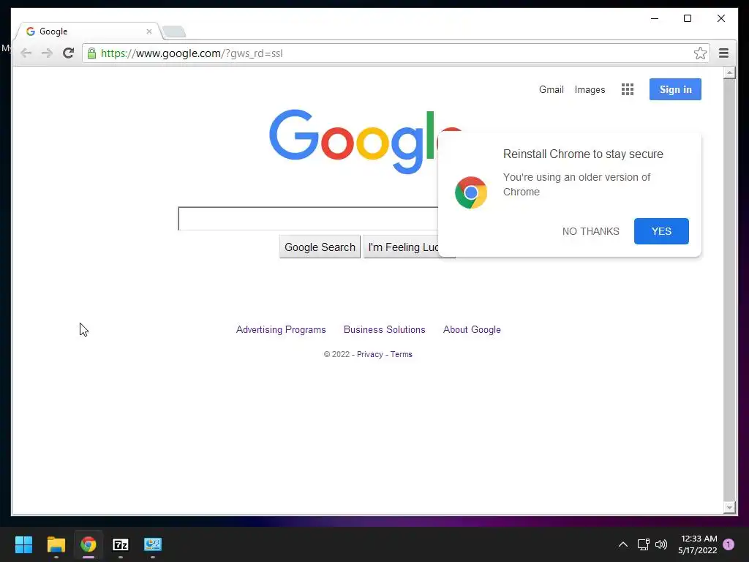This screenshot has width=749, height=562.
Task: Open the clock showing 12:33 AM
Action: coord(697,544)
